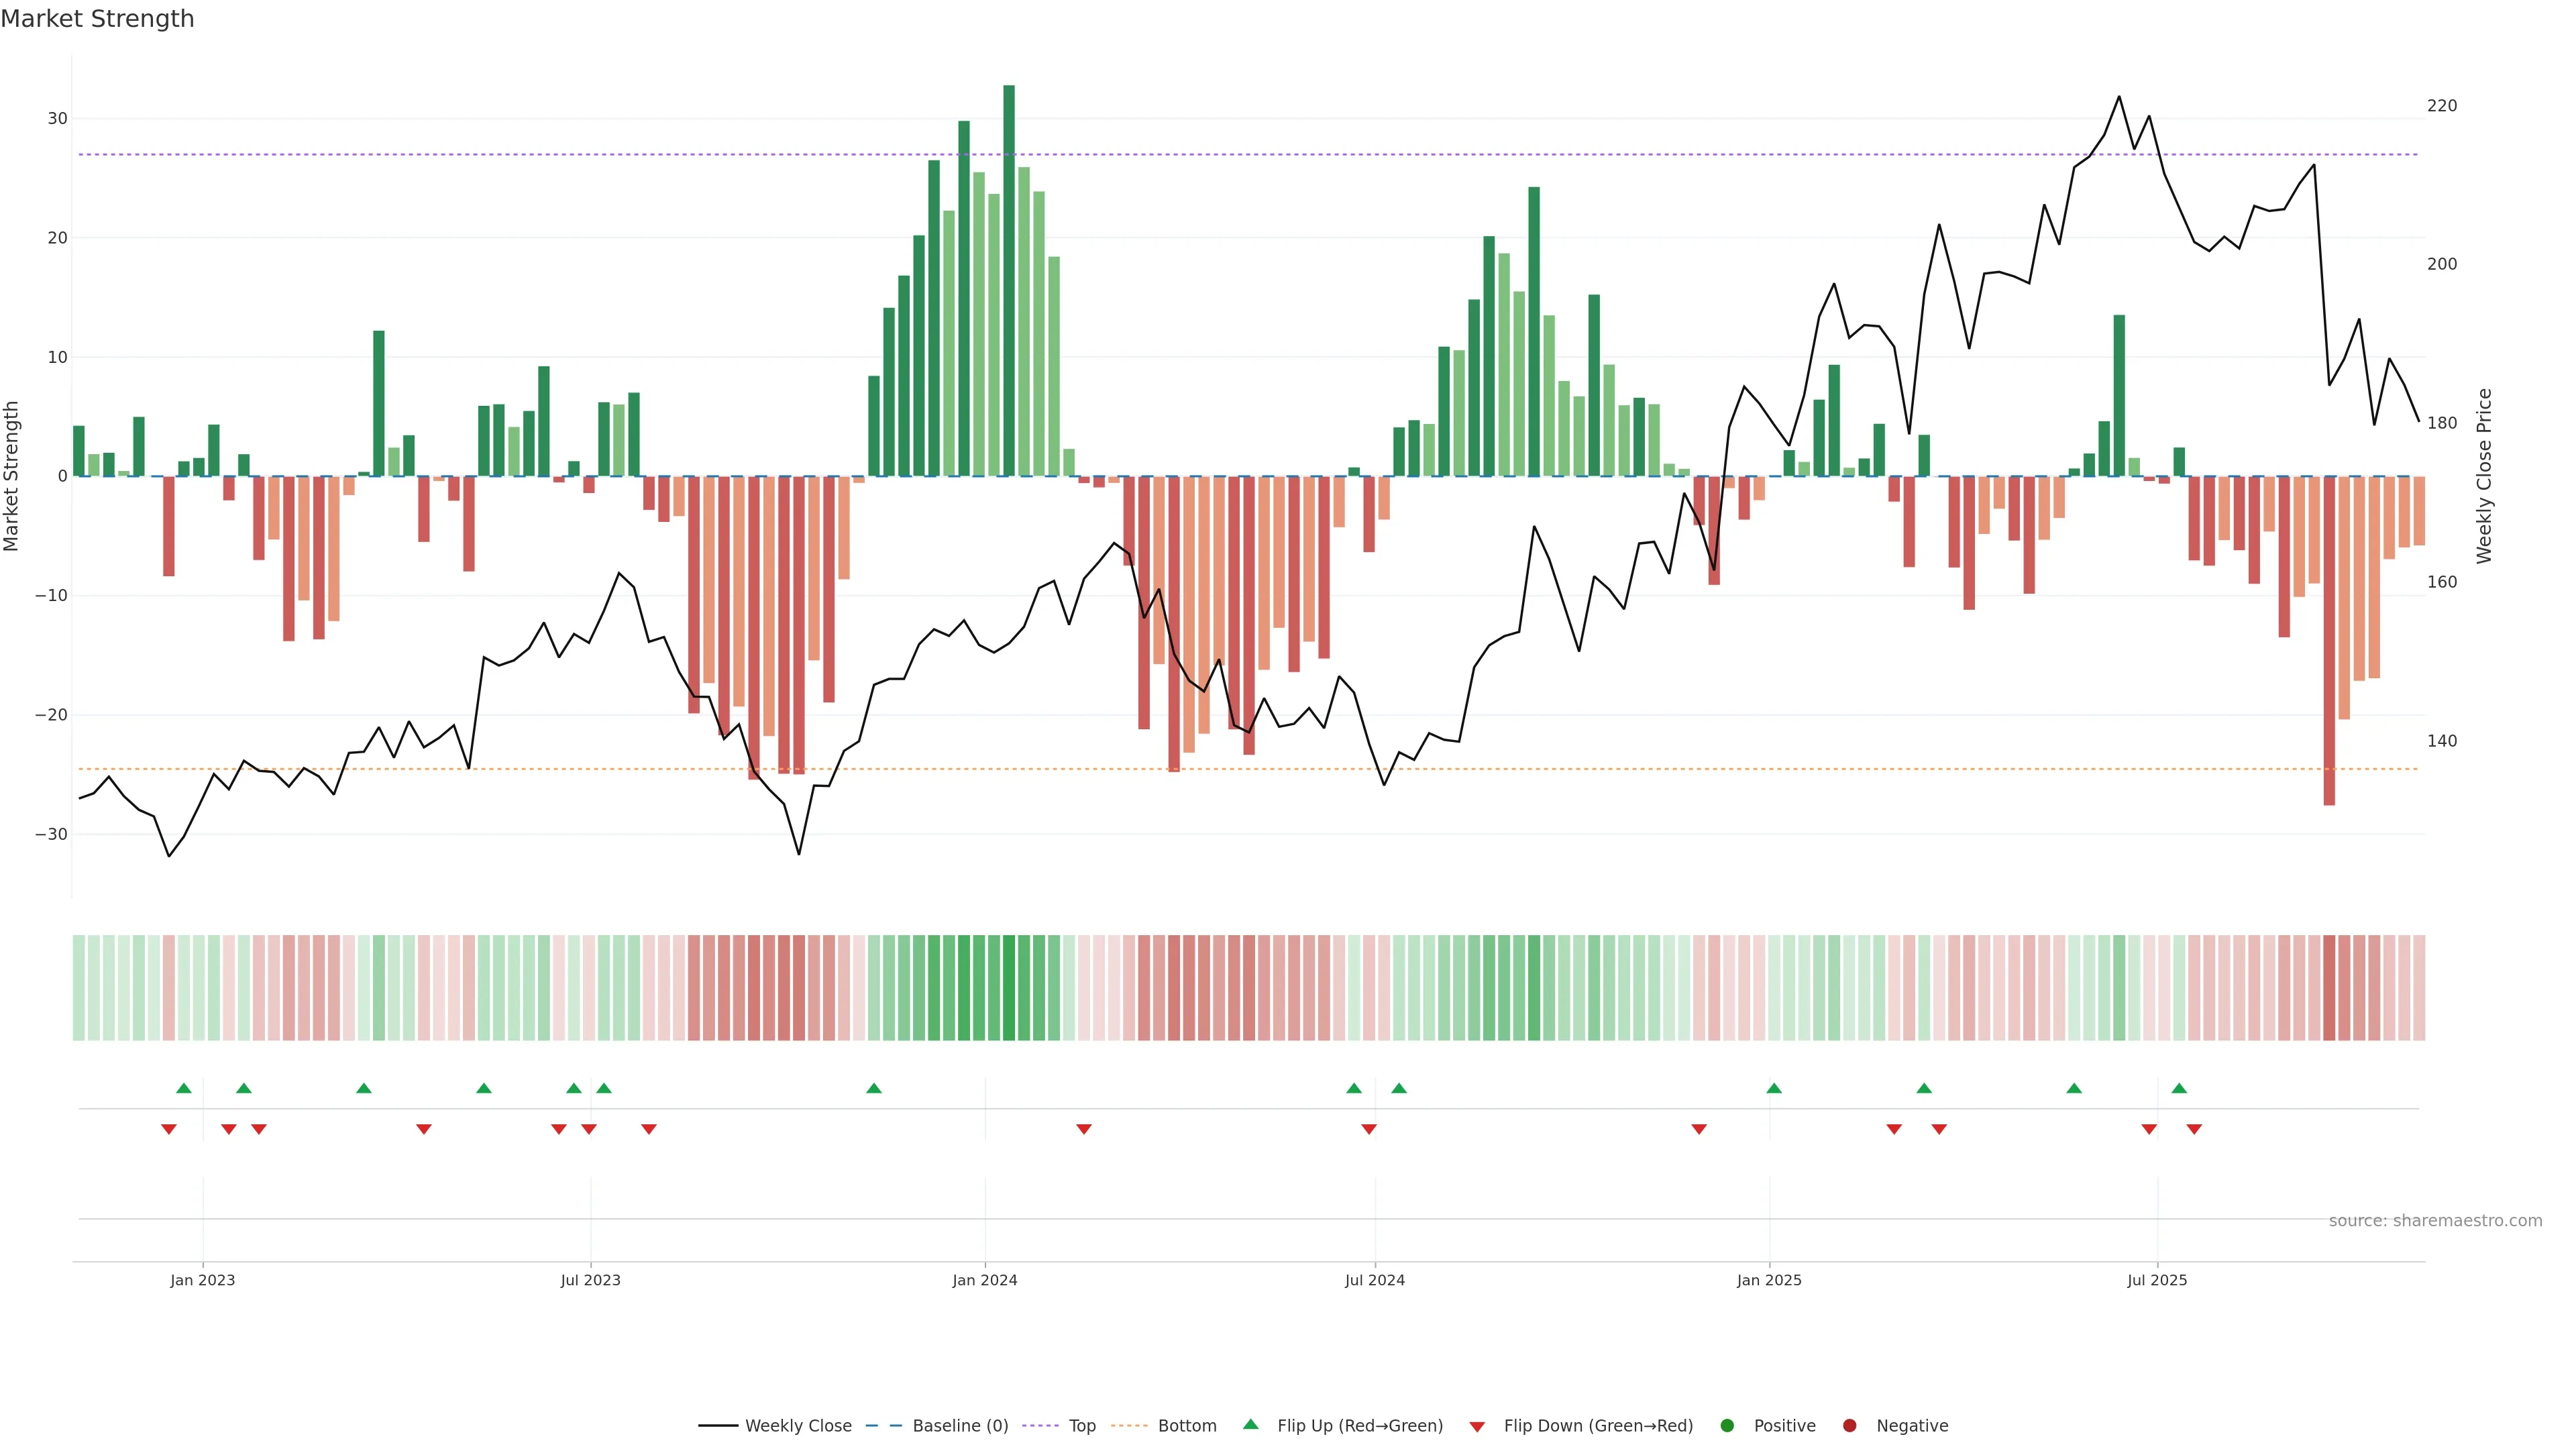
Task: Click the isolated flip-up triangle before Jan 2024
Action: tap(874, 1088)
